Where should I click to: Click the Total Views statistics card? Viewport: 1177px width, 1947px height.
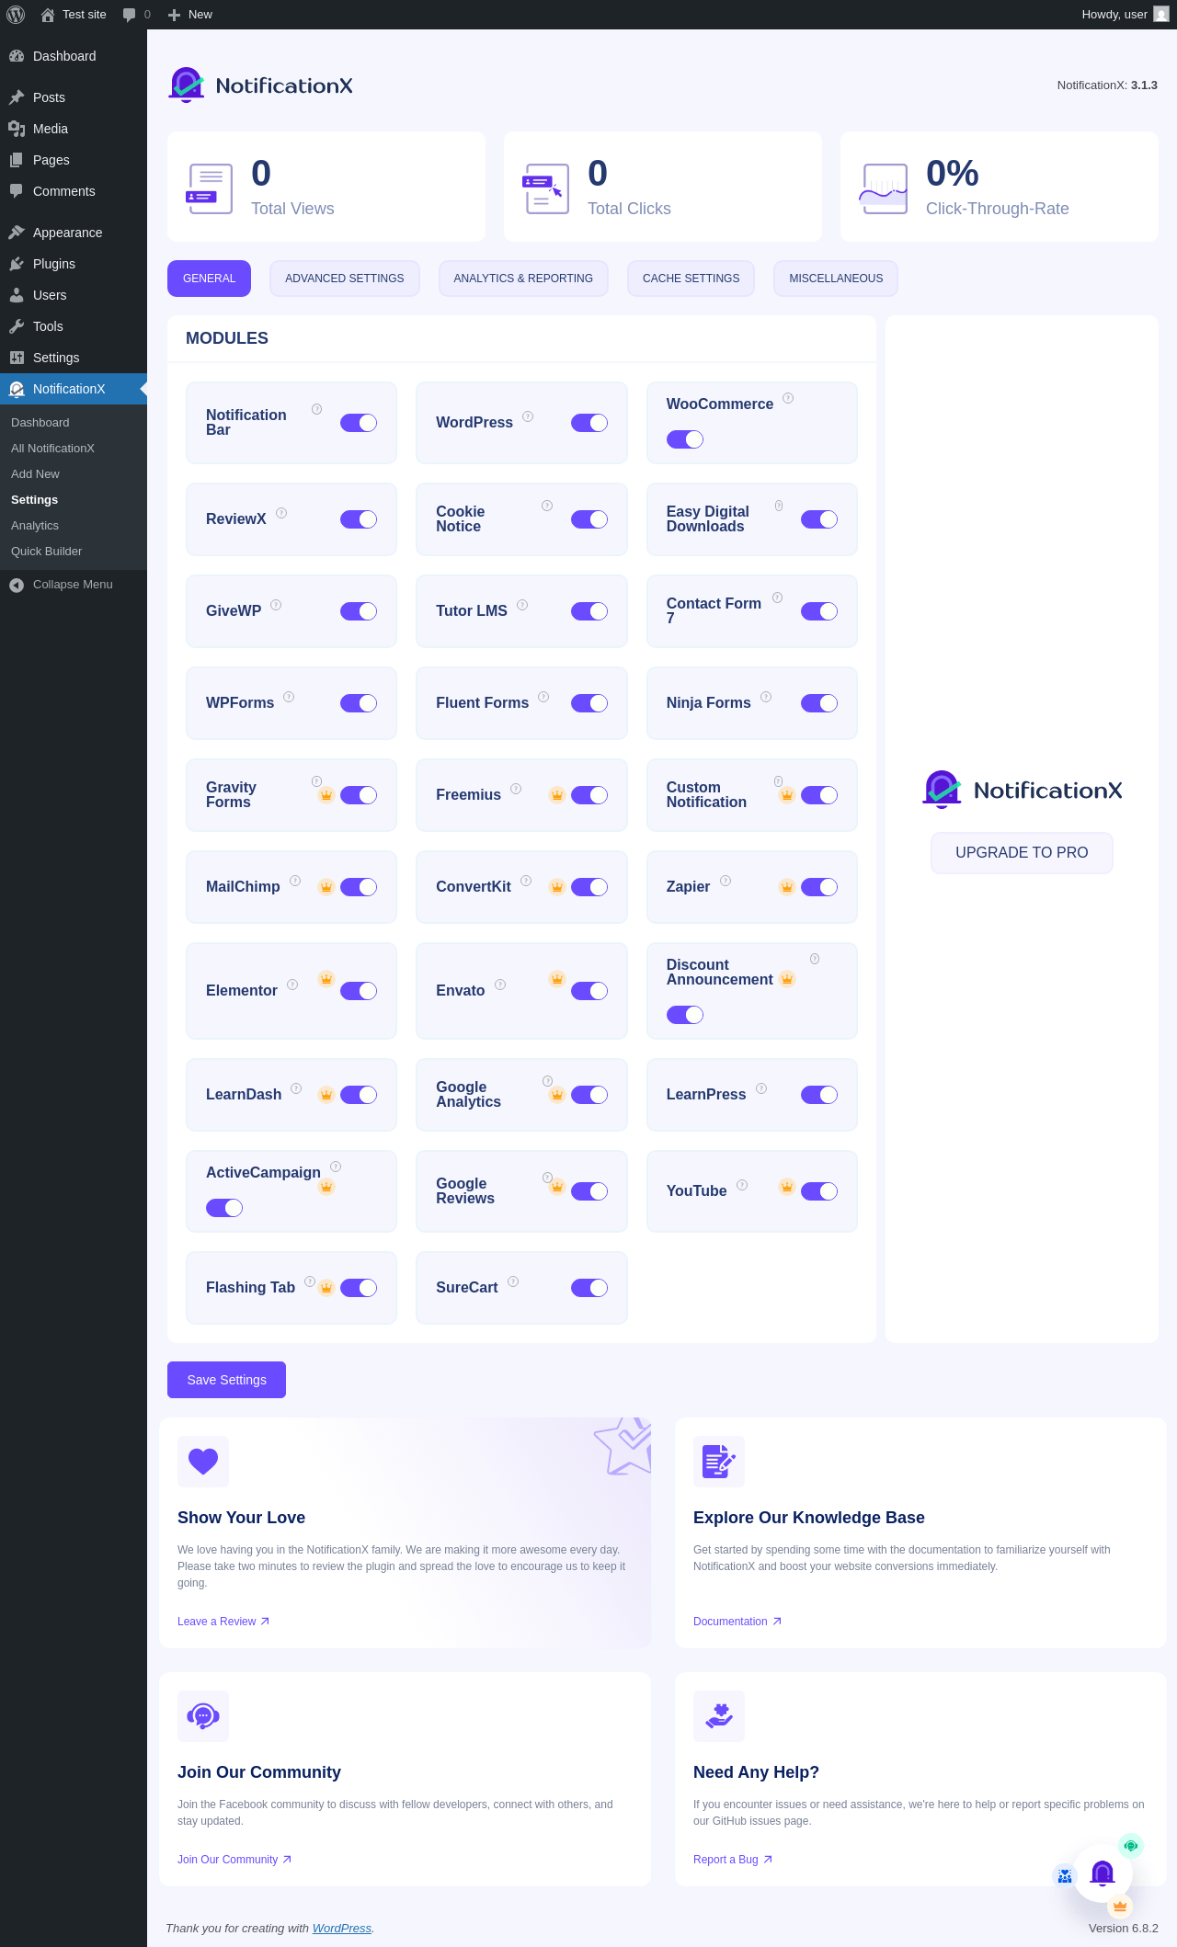click(326, 187)
